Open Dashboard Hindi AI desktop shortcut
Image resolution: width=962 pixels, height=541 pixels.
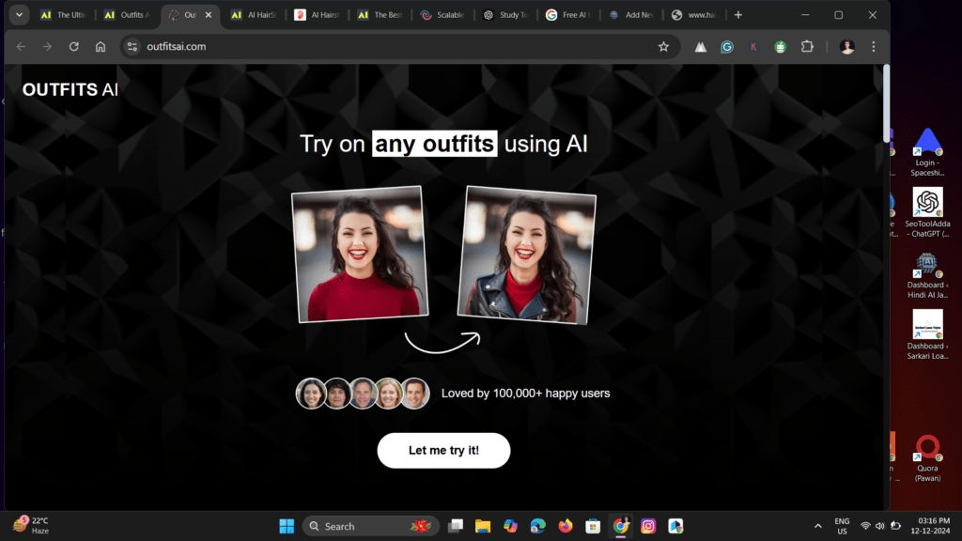coord(927,275)
